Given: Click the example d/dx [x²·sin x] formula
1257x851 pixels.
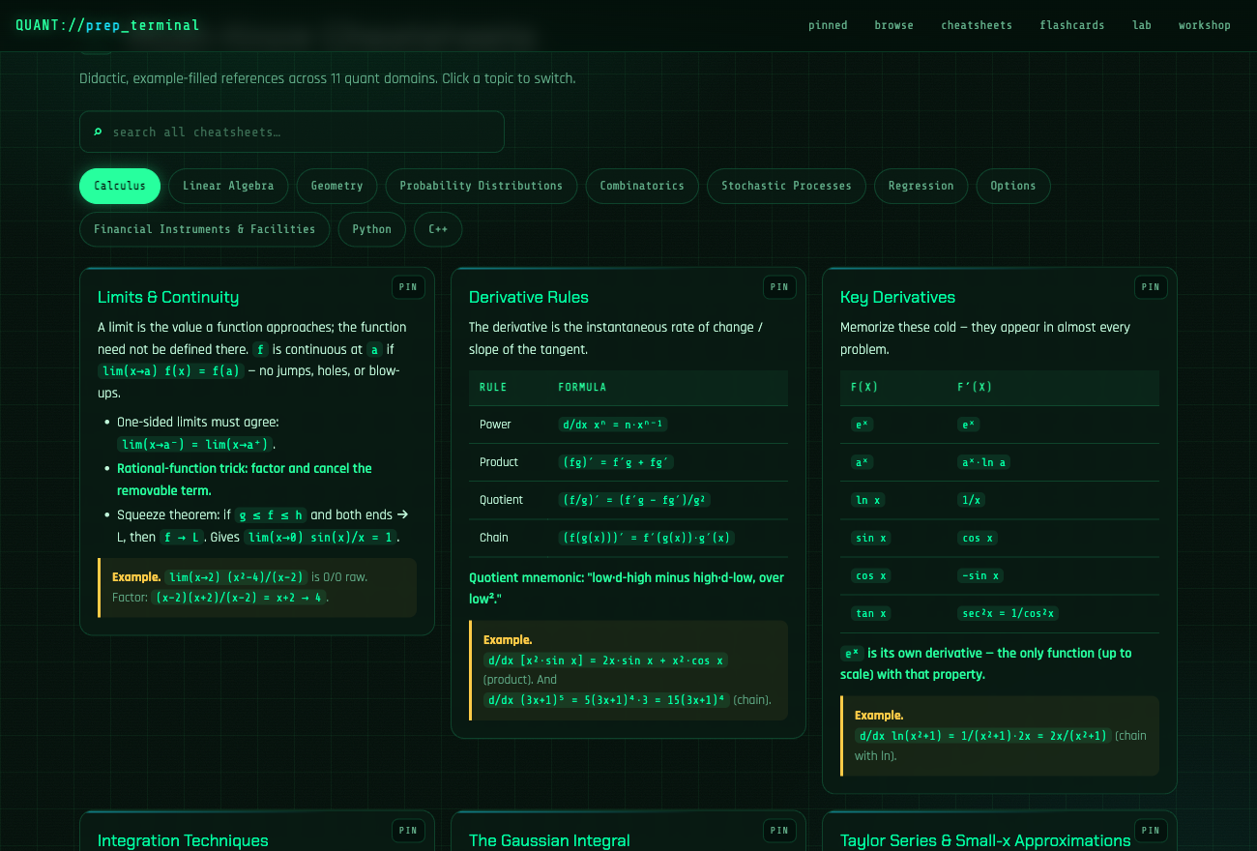Looking at the screenshot, I should (x=606, y=660).
